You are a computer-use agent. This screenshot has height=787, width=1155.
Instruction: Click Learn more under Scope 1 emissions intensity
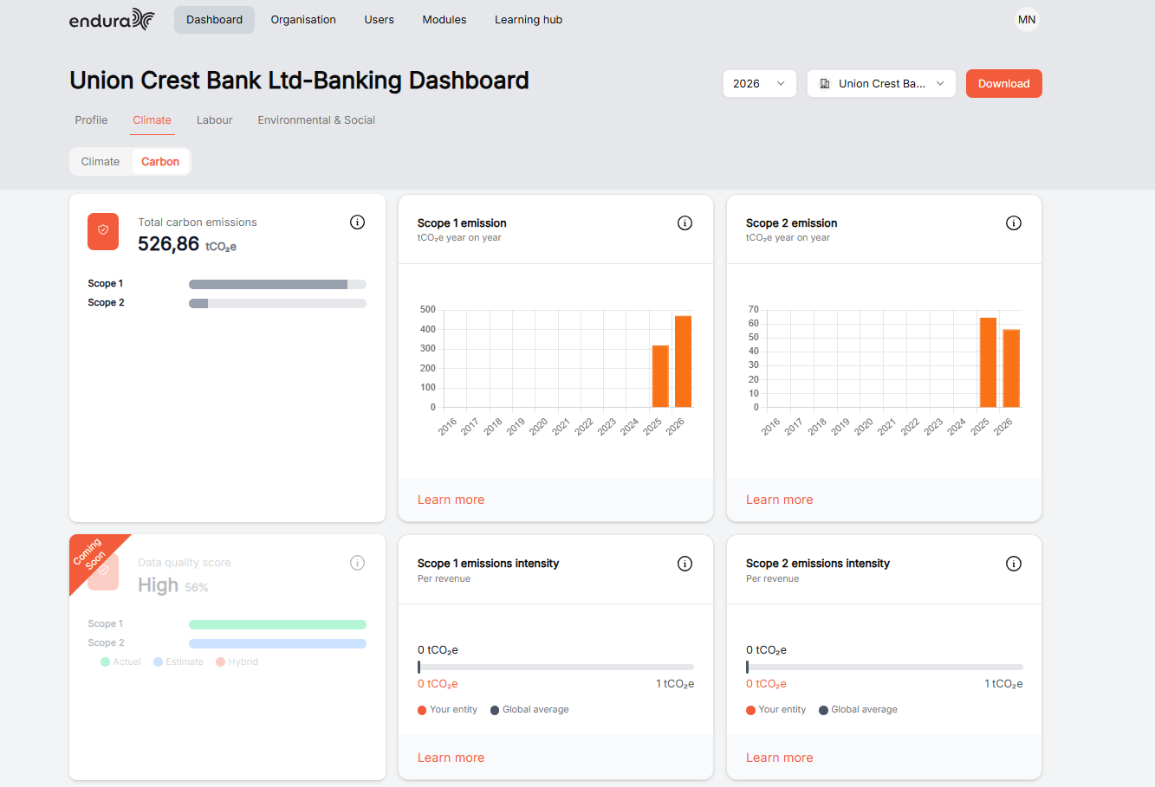point(451,758)
